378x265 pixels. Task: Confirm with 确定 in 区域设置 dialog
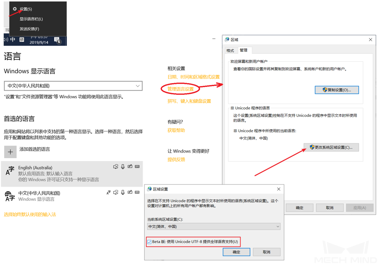click(236, 252)
